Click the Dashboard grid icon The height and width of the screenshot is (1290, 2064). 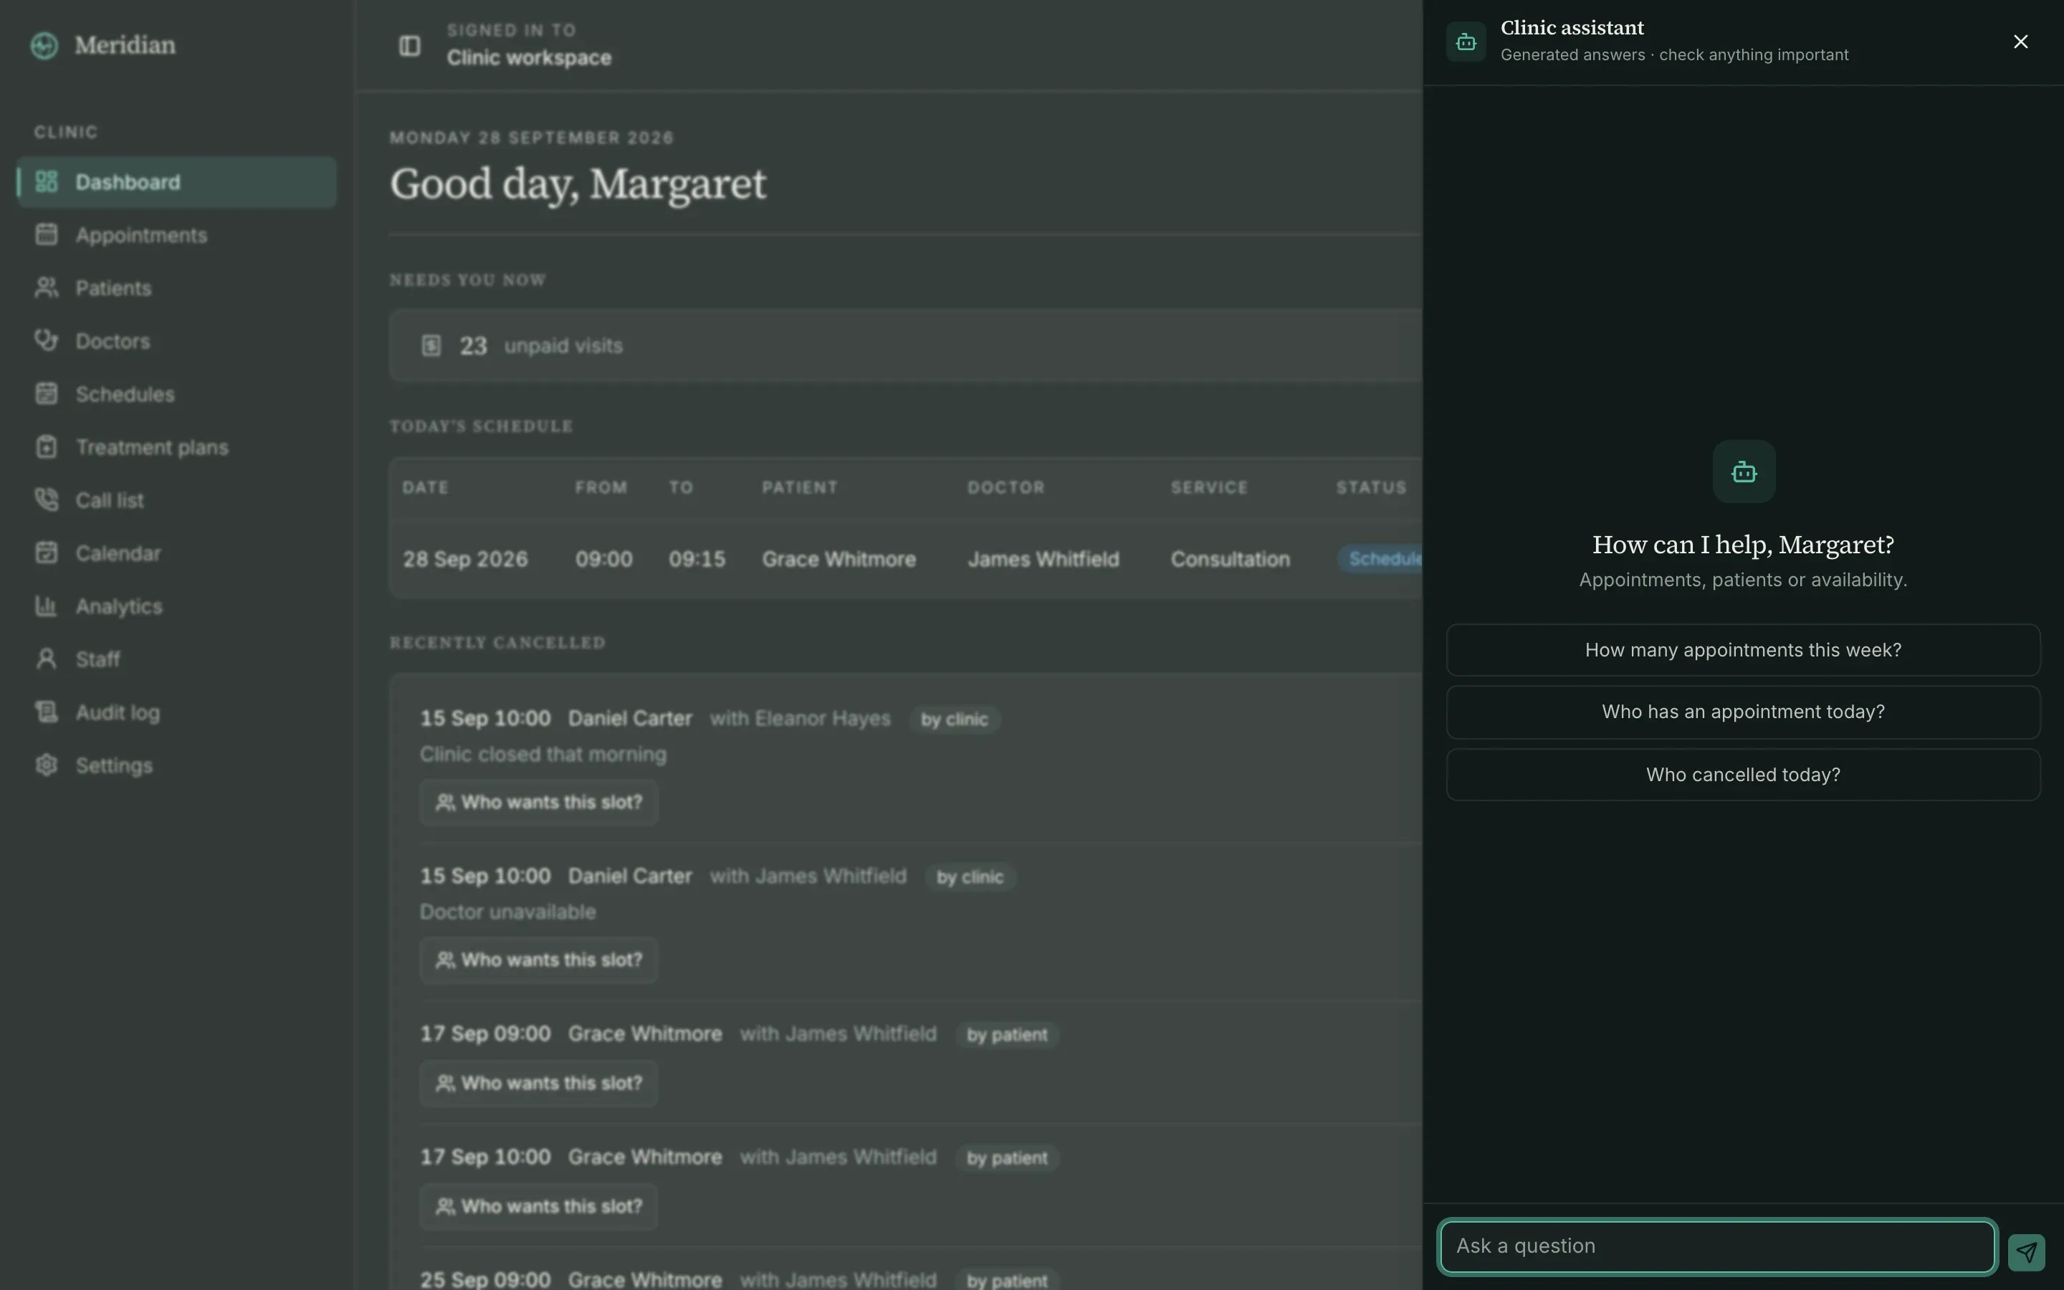click(46, 182)
